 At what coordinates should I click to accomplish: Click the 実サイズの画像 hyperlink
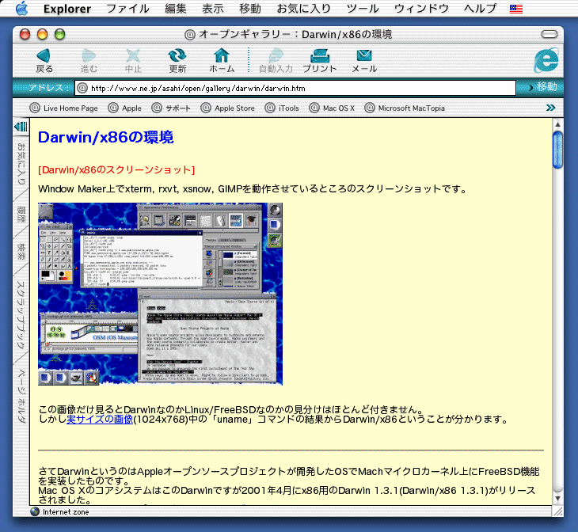[100, 419]
